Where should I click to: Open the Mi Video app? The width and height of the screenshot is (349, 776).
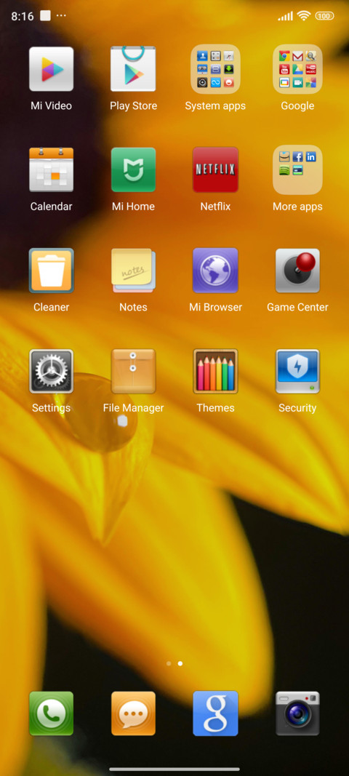(x=51, y=69)
